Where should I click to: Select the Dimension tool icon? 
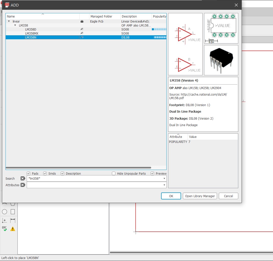13,220
